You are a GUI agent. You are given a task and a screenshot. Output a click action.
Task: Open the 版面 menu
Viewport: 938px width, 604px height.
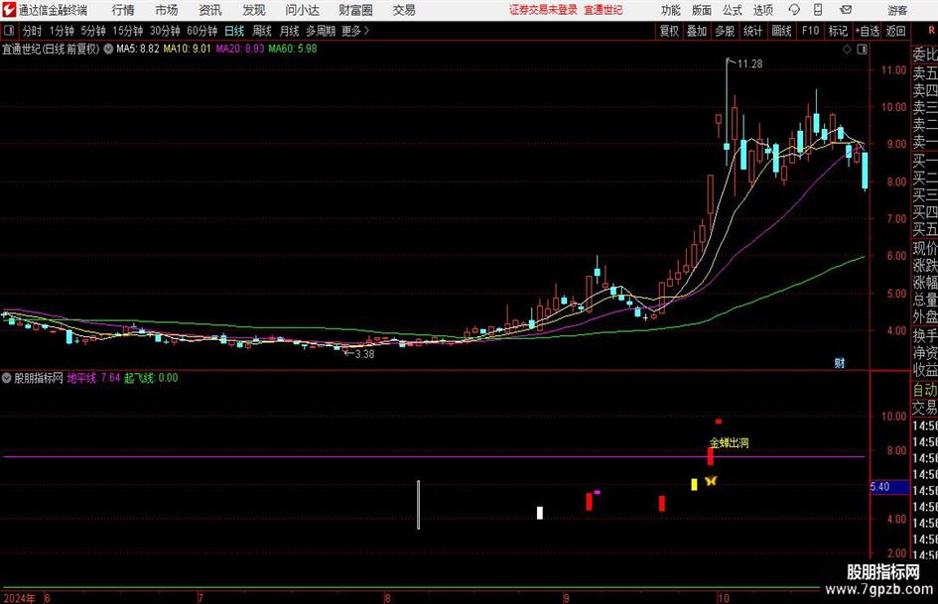pos(702,10)
